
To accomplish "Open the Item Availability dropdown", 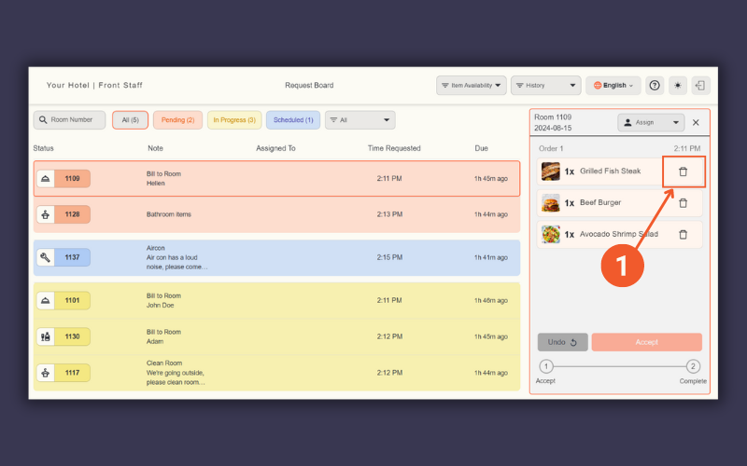I will 472,86.
